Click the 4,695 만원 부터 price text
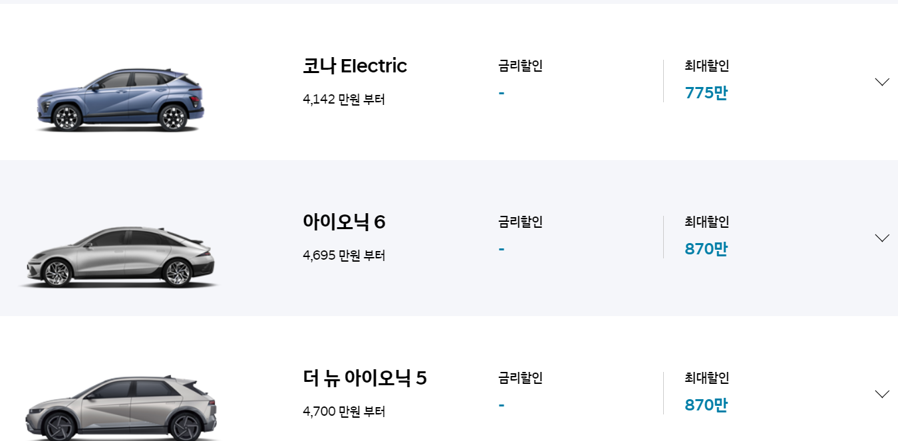 click(344, 255)
